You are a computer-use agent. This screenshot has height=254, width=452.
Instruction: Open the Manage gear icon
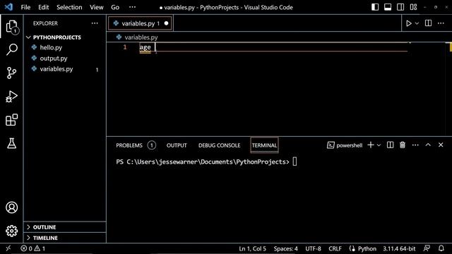[x=11, y=231]
